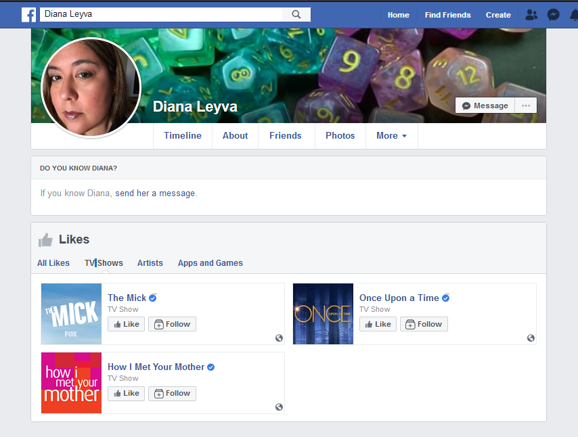The image size is (578, 437).
Task: Click the Facebook logo icon
Action: [x=28, y=15]
